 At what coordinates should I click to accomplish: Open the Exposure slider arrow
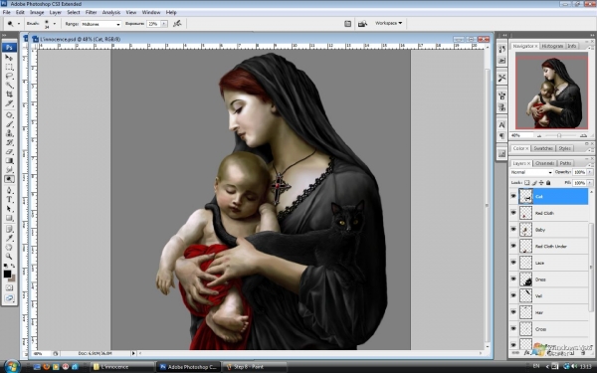point(164,24)
